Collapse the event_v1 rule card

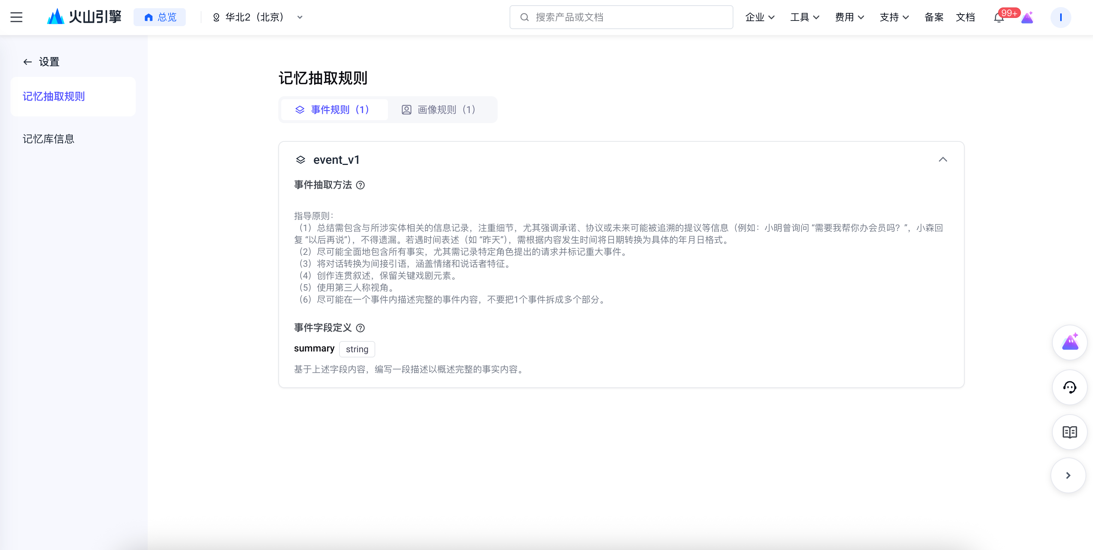(x=943, y=160)
